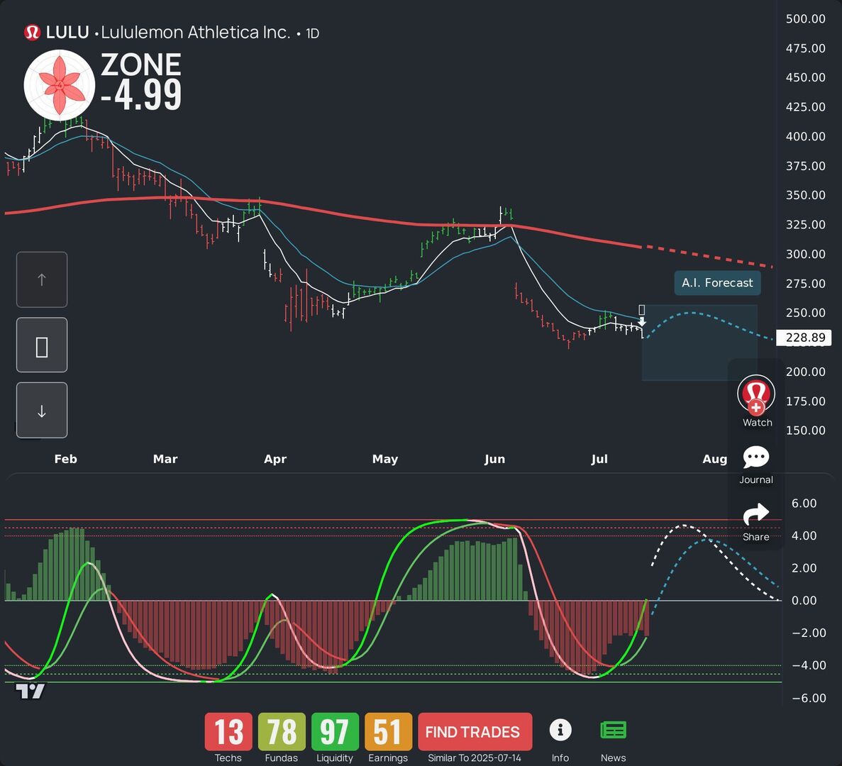Click the TradingView logo

(x=30, y=692)
